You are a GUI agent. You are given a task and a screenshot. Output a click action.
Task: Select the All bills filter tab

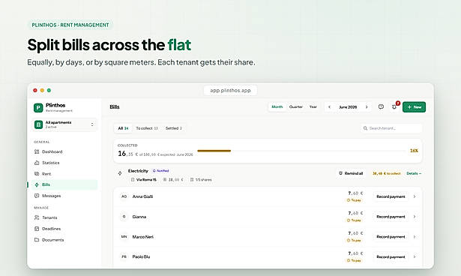click(x=123, y=128)
